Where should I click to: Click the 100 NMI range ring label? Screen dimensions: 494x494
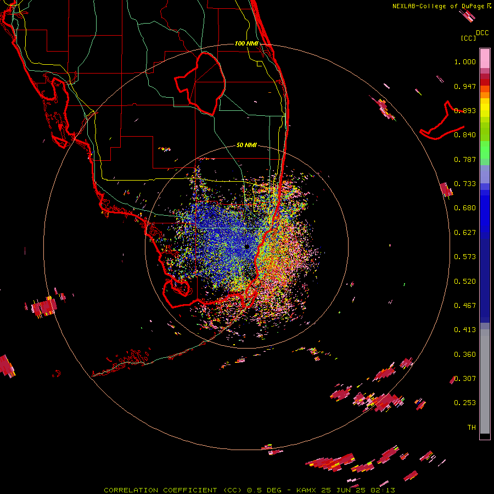point(246,43)
